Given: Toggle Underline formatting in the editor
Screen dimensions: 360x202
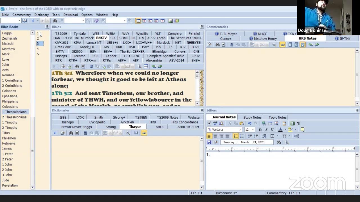Looking at the screenshot, I should 272,130.
